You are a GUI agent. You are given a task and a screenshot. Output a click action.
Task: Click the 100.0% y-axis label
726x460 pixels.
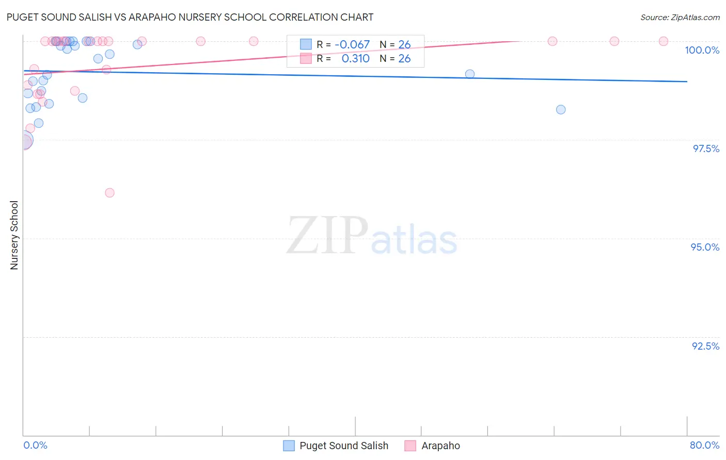coord(702,50)
